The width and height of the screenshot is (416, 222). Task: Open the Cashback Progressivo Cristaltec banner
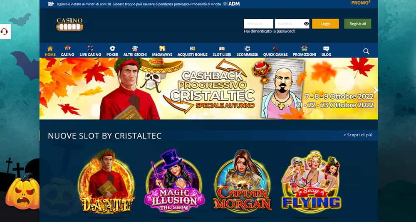[x=209, y=89]
